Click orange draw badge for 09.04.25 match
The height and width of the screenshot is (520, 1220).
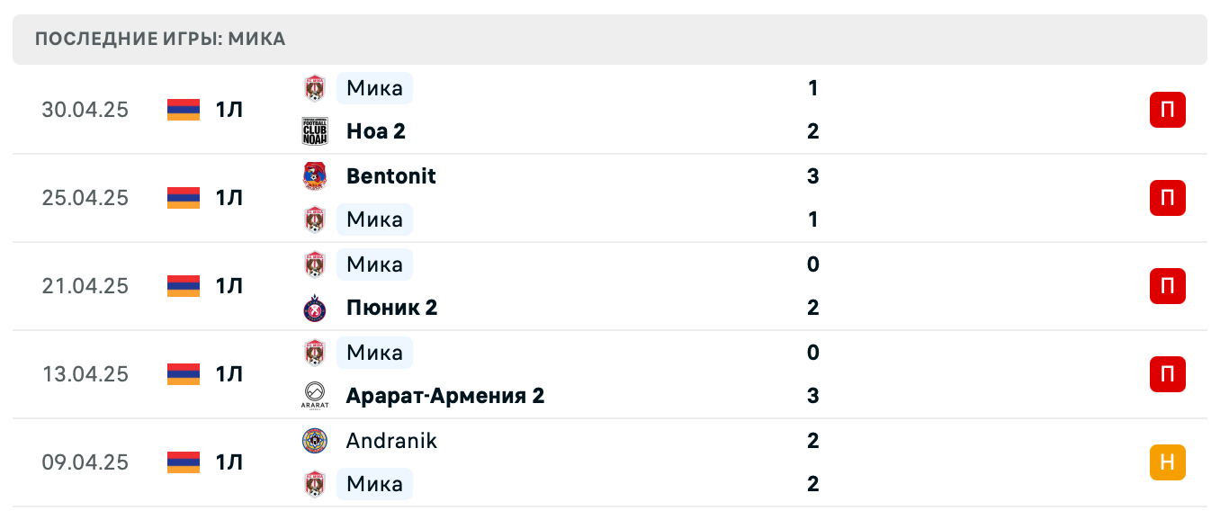[x=1167, y=462]
